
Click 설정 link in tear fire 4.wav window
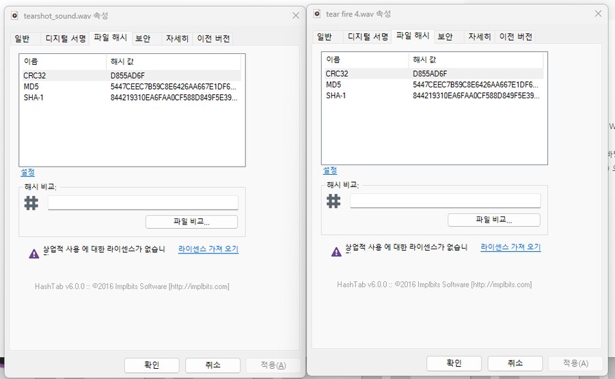[x=330, y=171]
